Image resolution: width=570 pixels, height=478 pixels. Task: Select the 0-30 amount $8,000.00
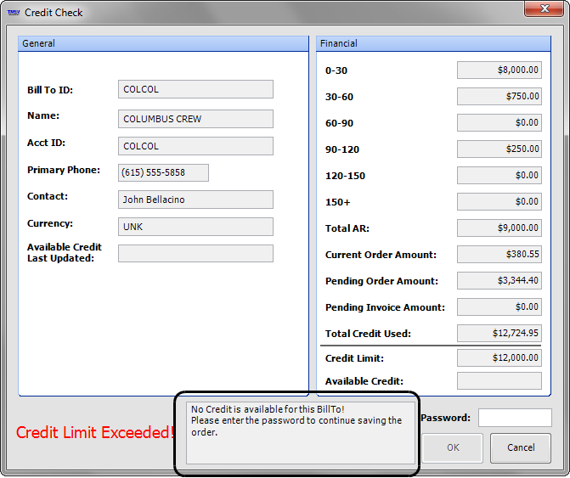click(x=499, y=70)
